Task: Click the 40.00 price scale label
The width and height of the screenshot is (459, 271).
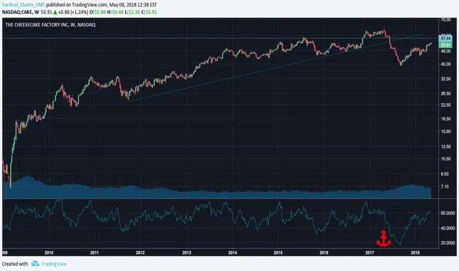Action: (446, 64)
